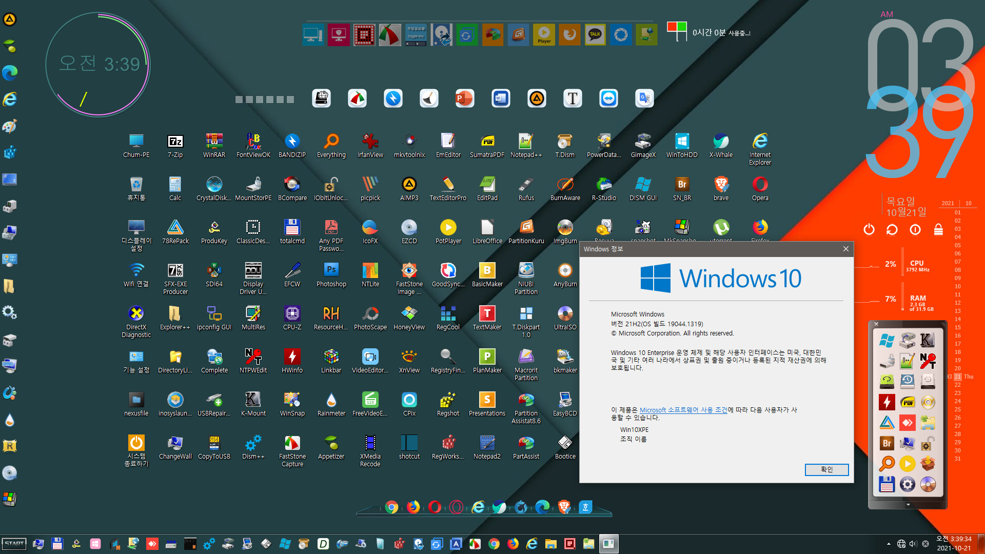The width and height of the screenshot is (985, 554).
Task: Click the volume icon in system tray
Action: [x=913, y=544]
